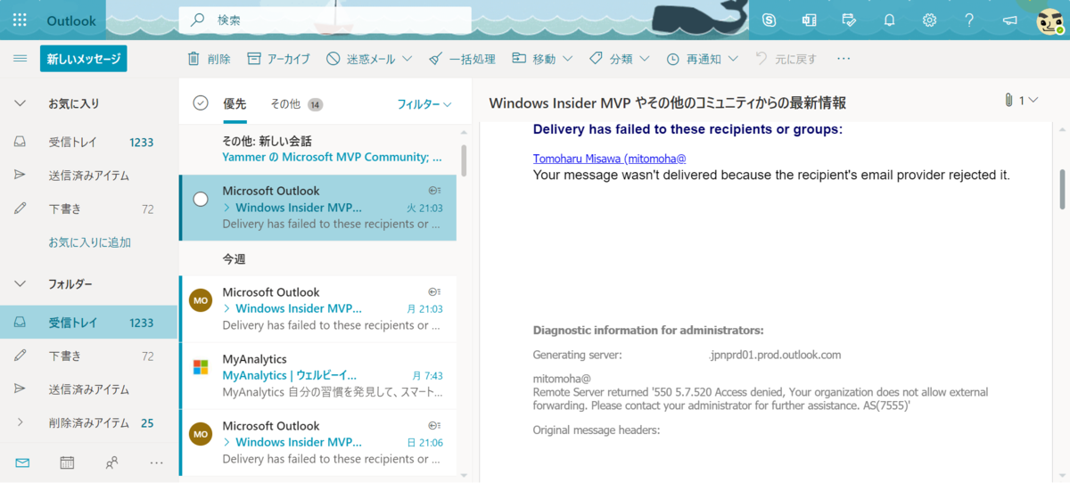Open the Categorize dropdown arrow
This screenshot has height=483, width=1070.
pos(646,59)
